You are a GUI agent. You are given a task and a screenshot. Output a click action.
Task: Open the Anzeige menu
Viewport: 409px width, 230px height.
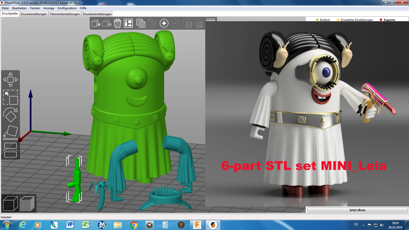[49, 8]
